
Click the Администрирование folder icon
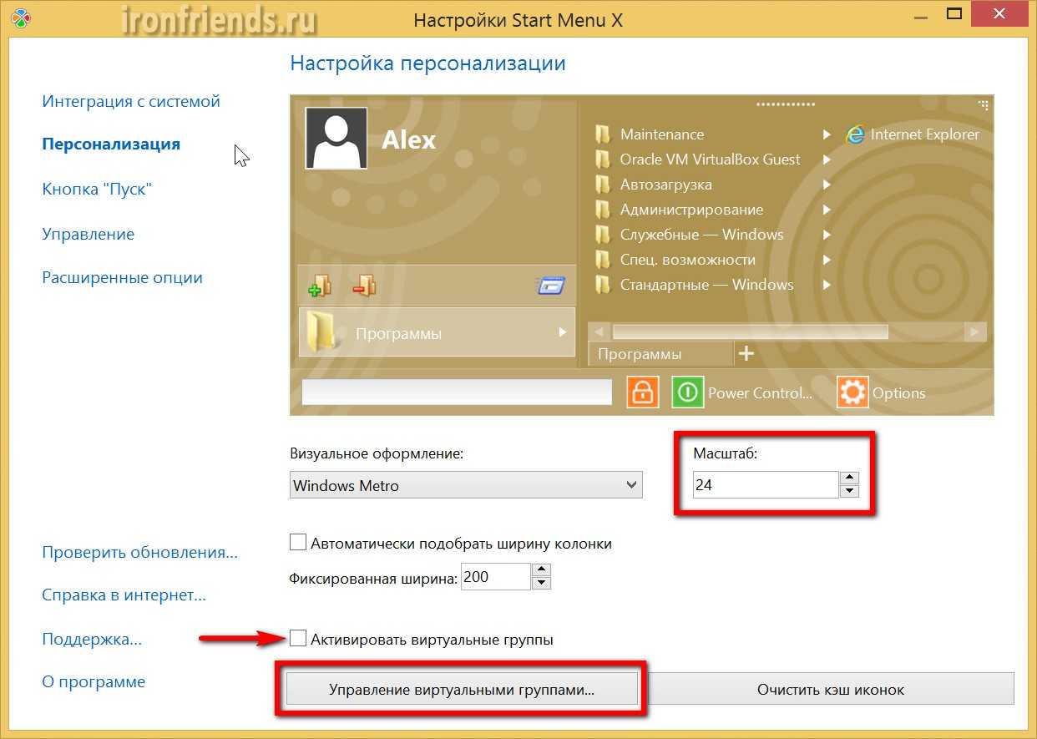coord(603,210)
